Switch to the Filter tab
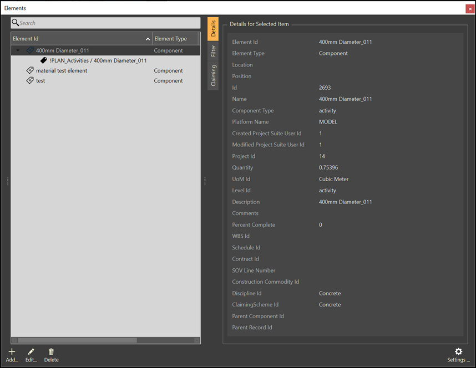This screenshot has height=368, width=476. click(214, 51)
